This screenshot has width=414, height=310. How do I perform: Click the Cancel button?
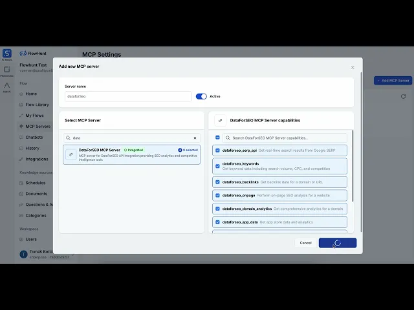tap(305, 243)
